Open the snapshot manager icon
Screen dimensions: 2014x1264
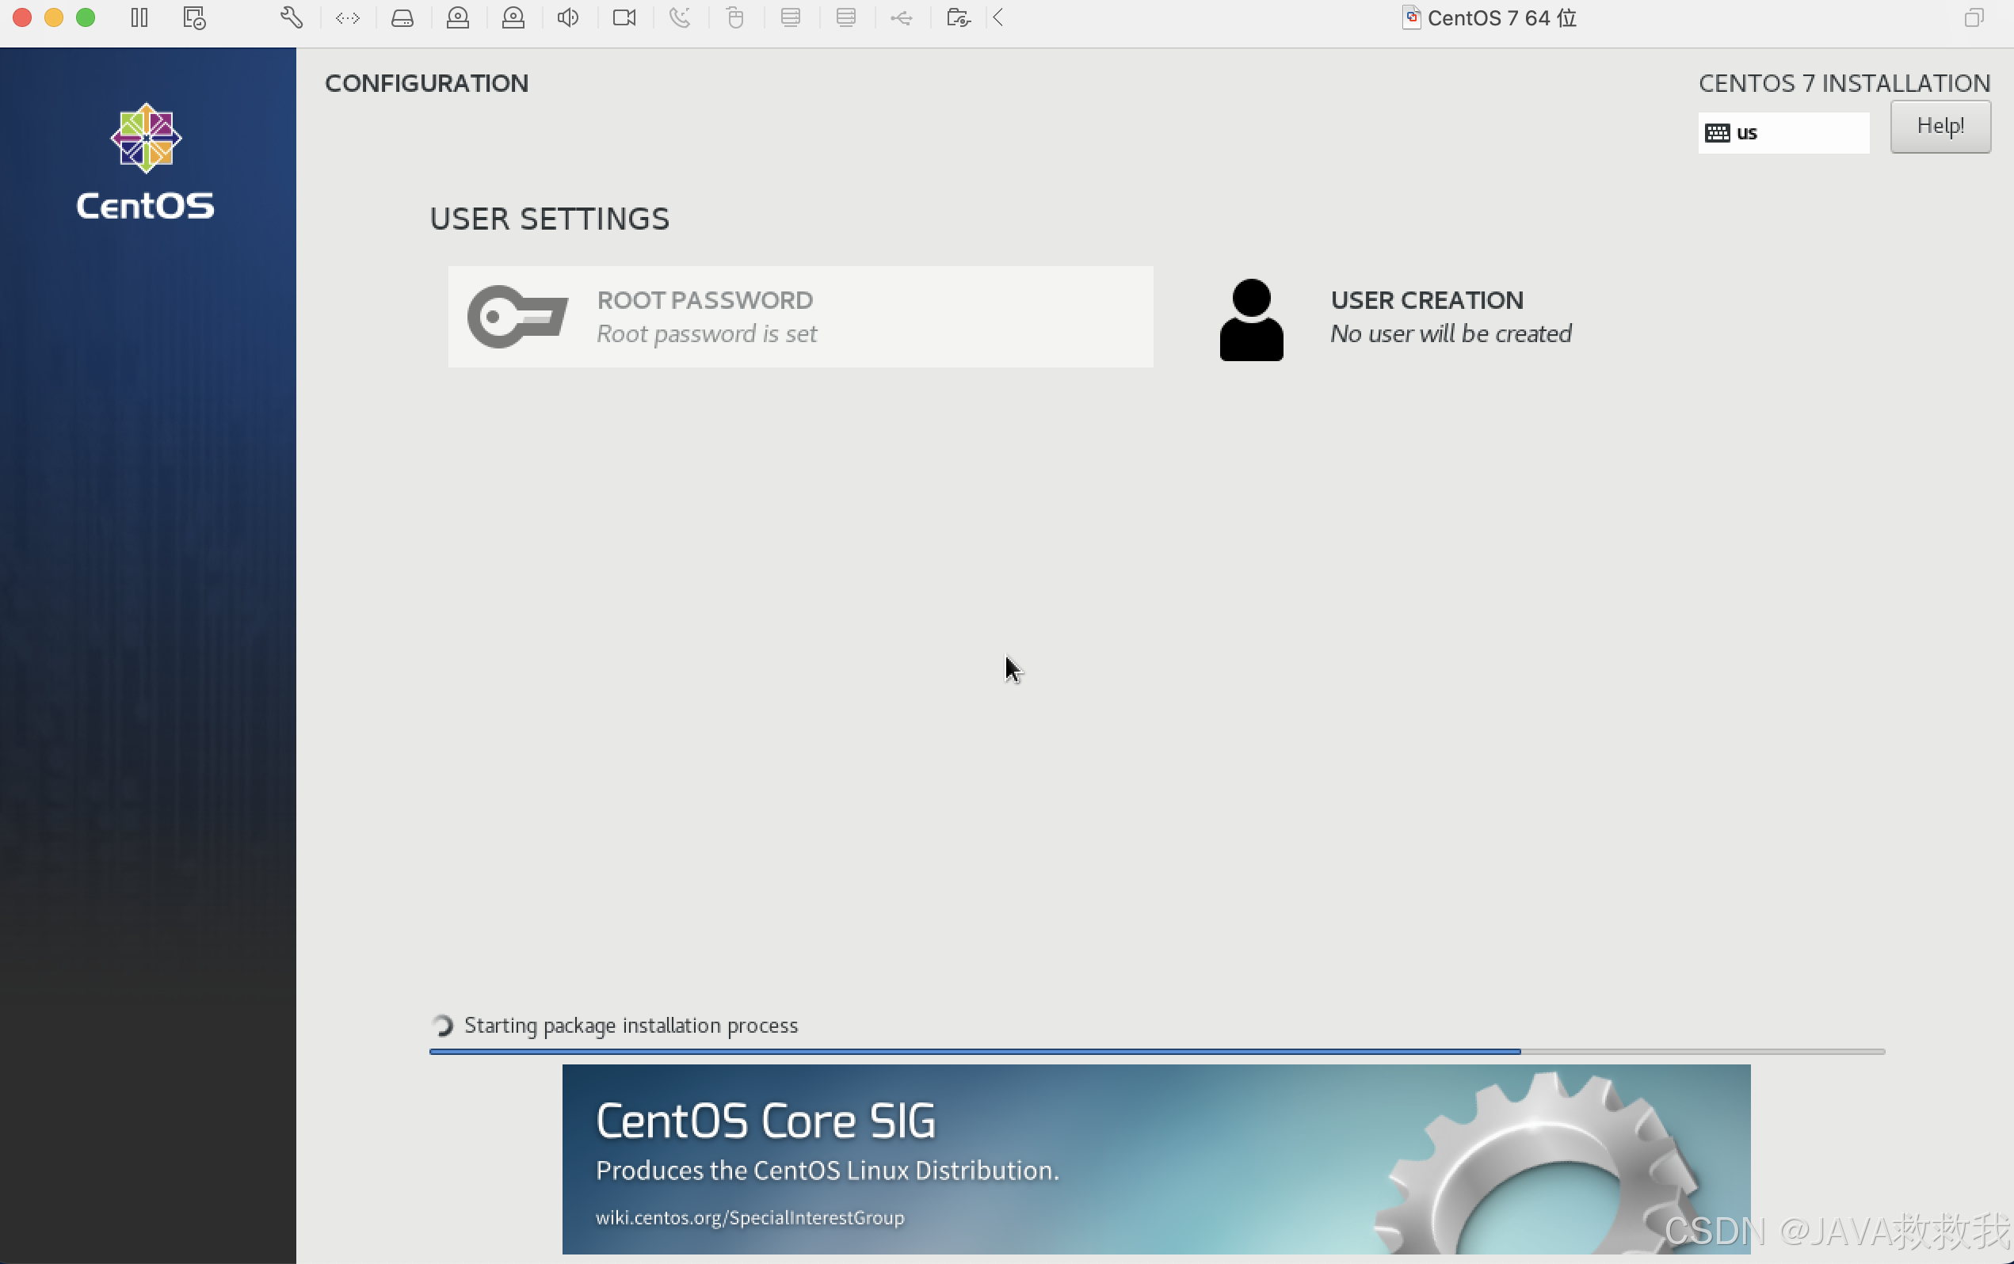194,17
